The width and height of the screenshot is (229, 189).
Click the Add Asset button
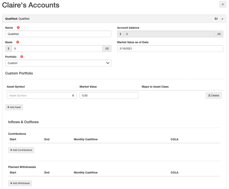pos(14,107)
